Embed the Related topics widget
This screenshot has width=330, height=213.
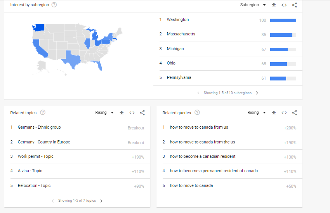pos(132,113)
